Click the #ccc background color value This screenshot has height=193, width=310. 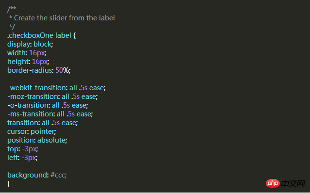coord(58,175)
